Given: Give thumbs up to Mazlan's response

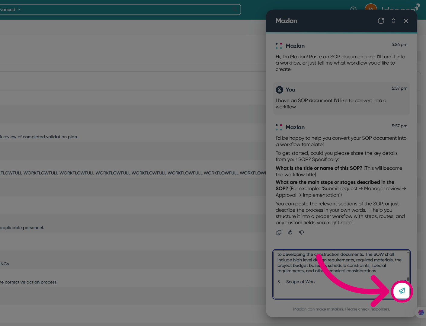Looking at the screenshot, I should click(x=290, y=232).
